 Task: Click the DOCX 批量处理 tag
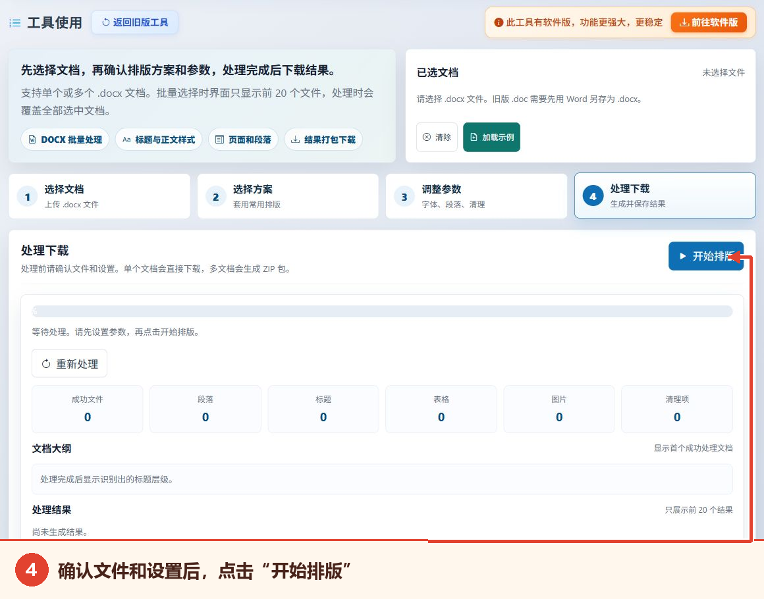65,140
